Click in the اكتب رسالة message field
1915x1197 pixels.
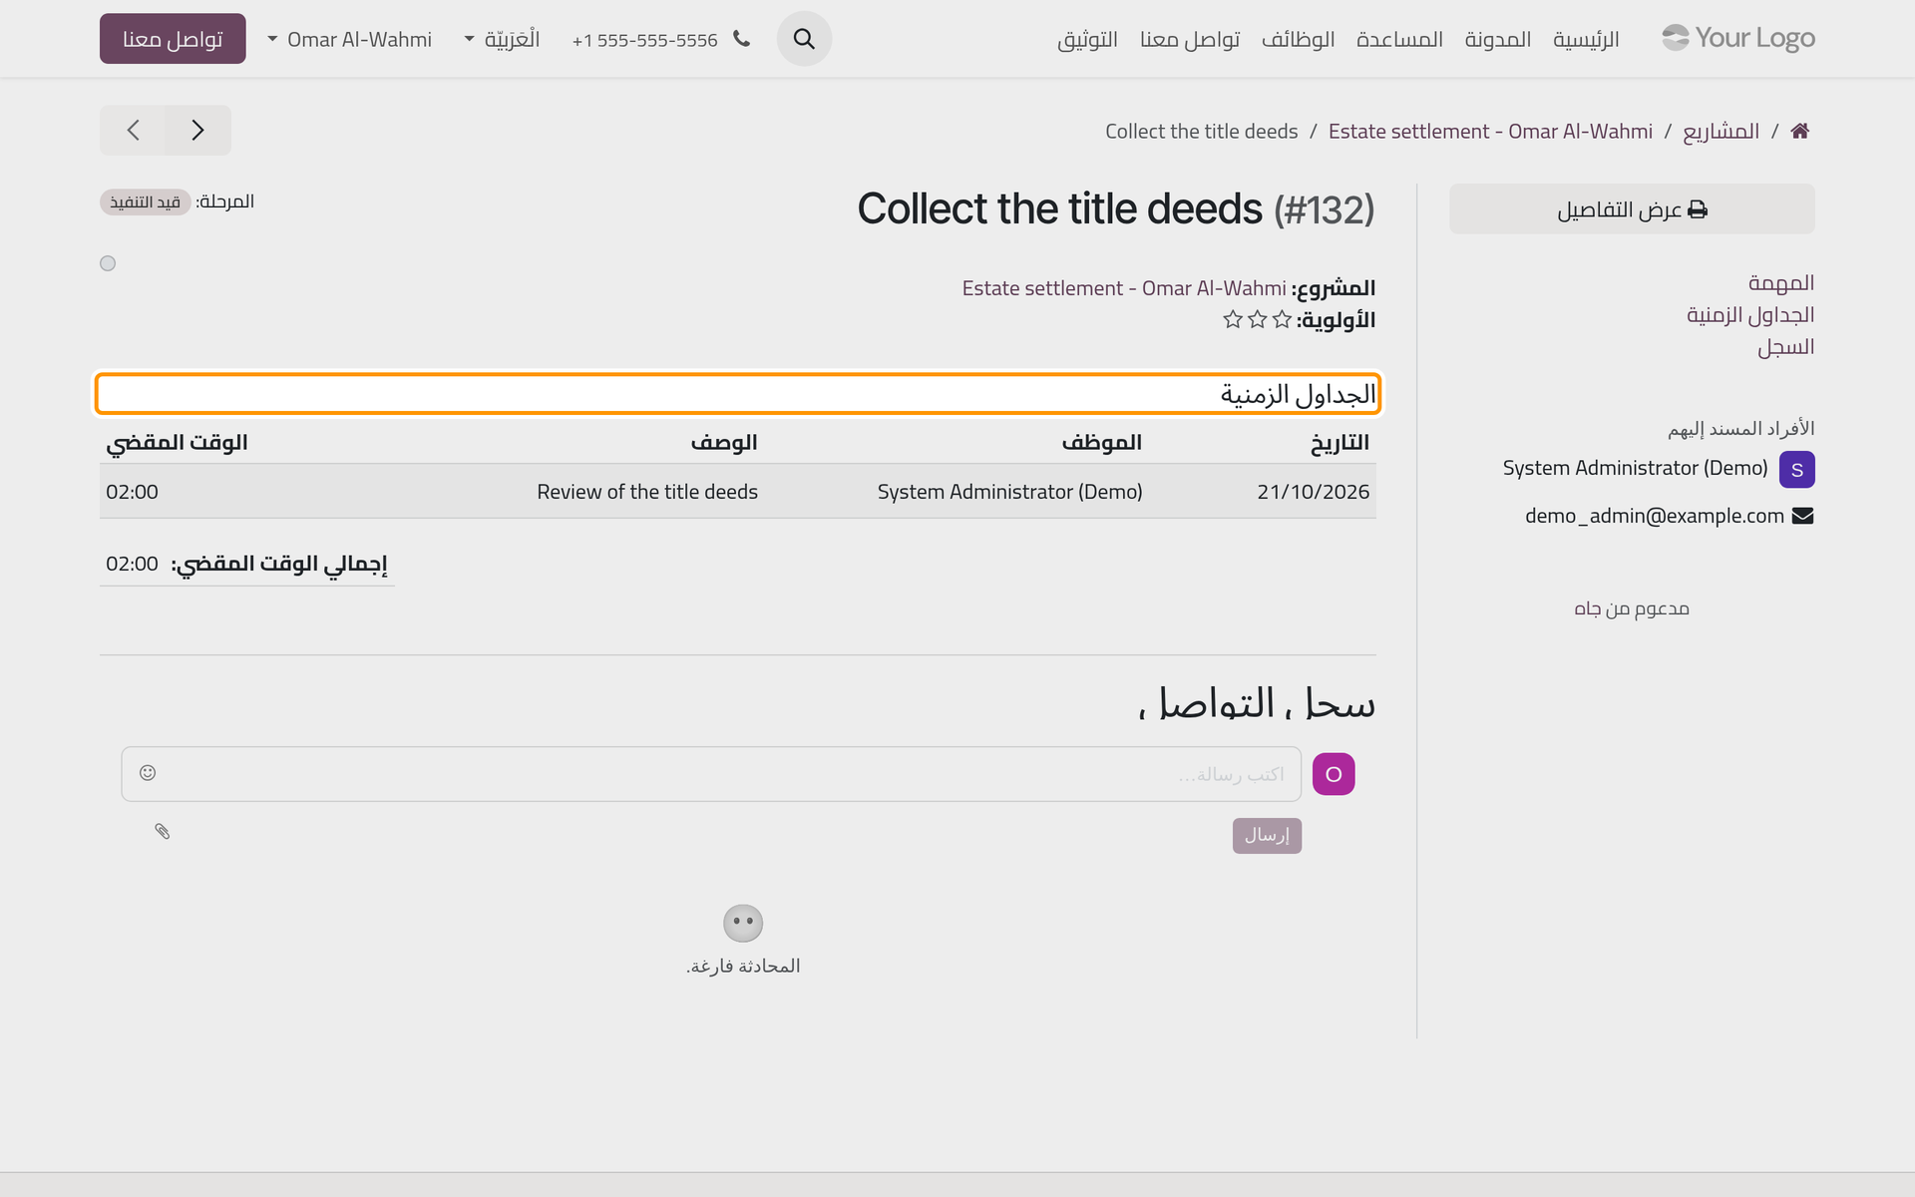coord(711,774)
